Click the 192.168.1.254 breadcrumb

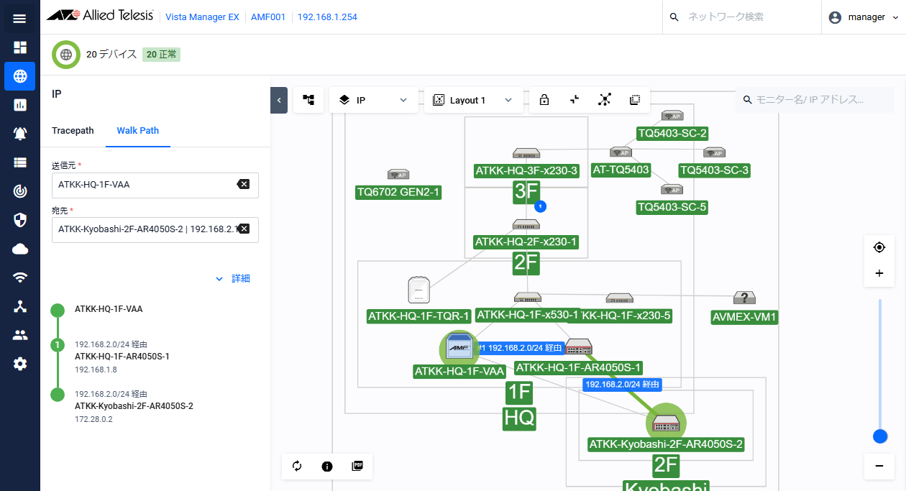327,17
